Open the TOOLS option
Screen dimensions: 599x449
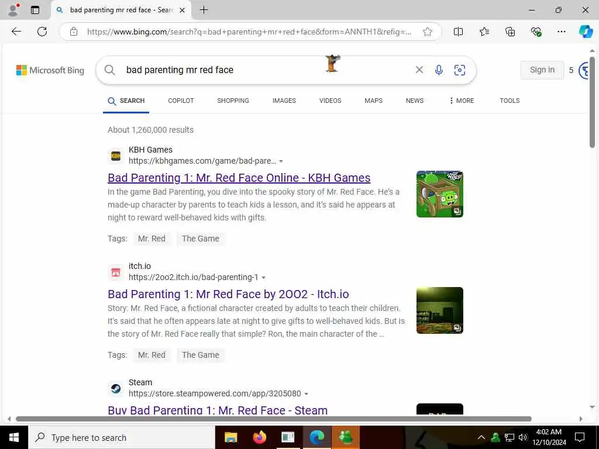coord(510,101)
